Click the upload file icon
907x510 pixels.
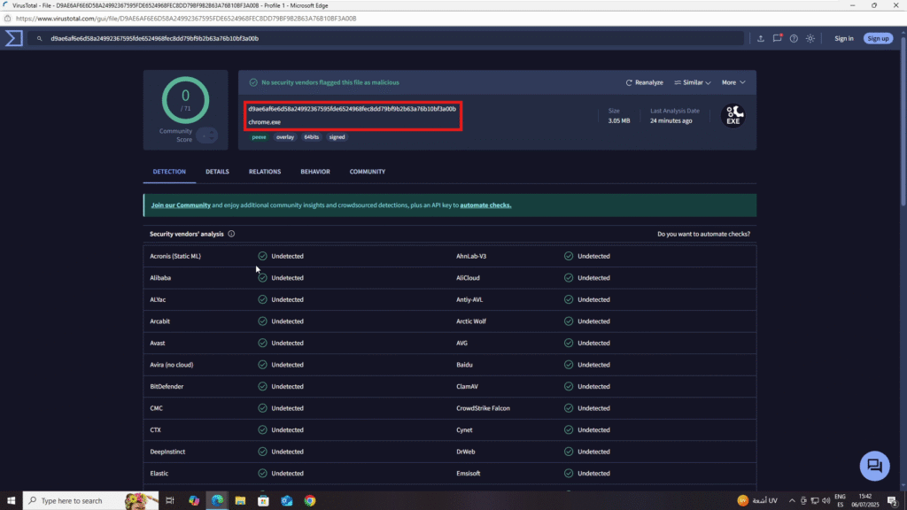pos(761,39)
